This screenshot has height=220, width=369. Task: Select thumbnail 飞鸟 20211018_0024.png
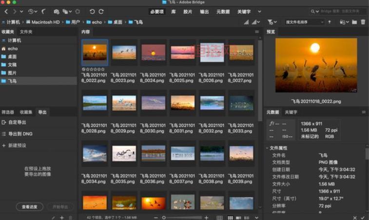pyautogui.click(x=154, y=52)
